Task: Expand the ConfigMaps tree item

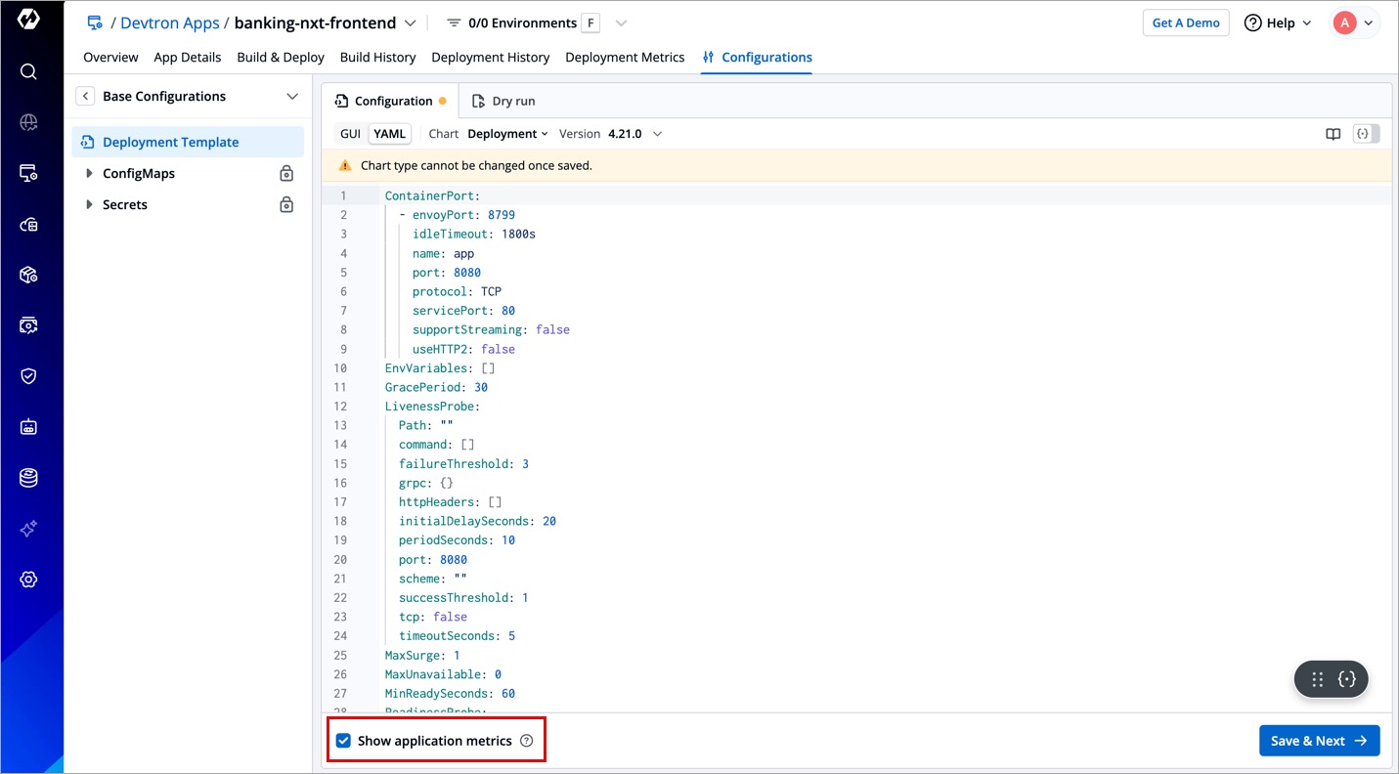Action: [x=90, y=174]
